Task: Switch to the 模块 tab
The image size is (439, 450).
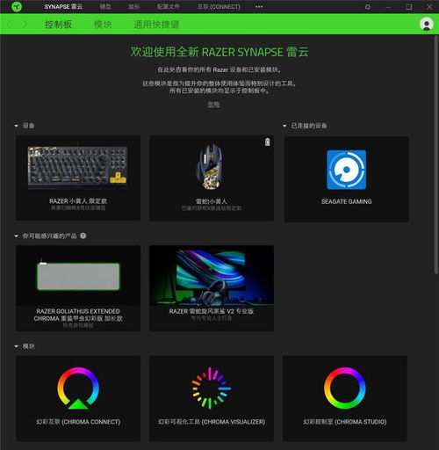Action: 103,25
